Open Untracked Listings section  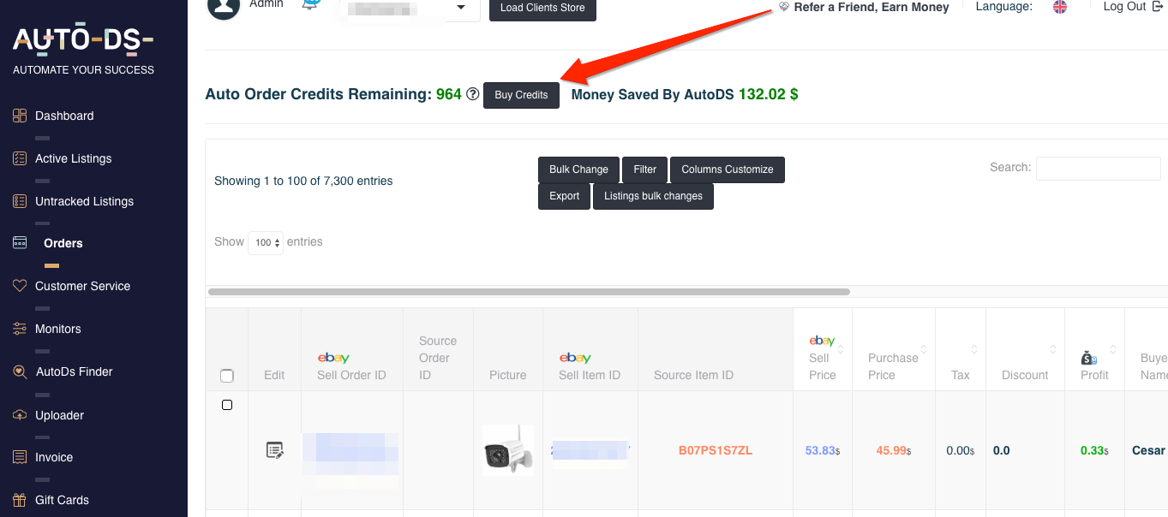pyautogui.click(x=84, y=201)
